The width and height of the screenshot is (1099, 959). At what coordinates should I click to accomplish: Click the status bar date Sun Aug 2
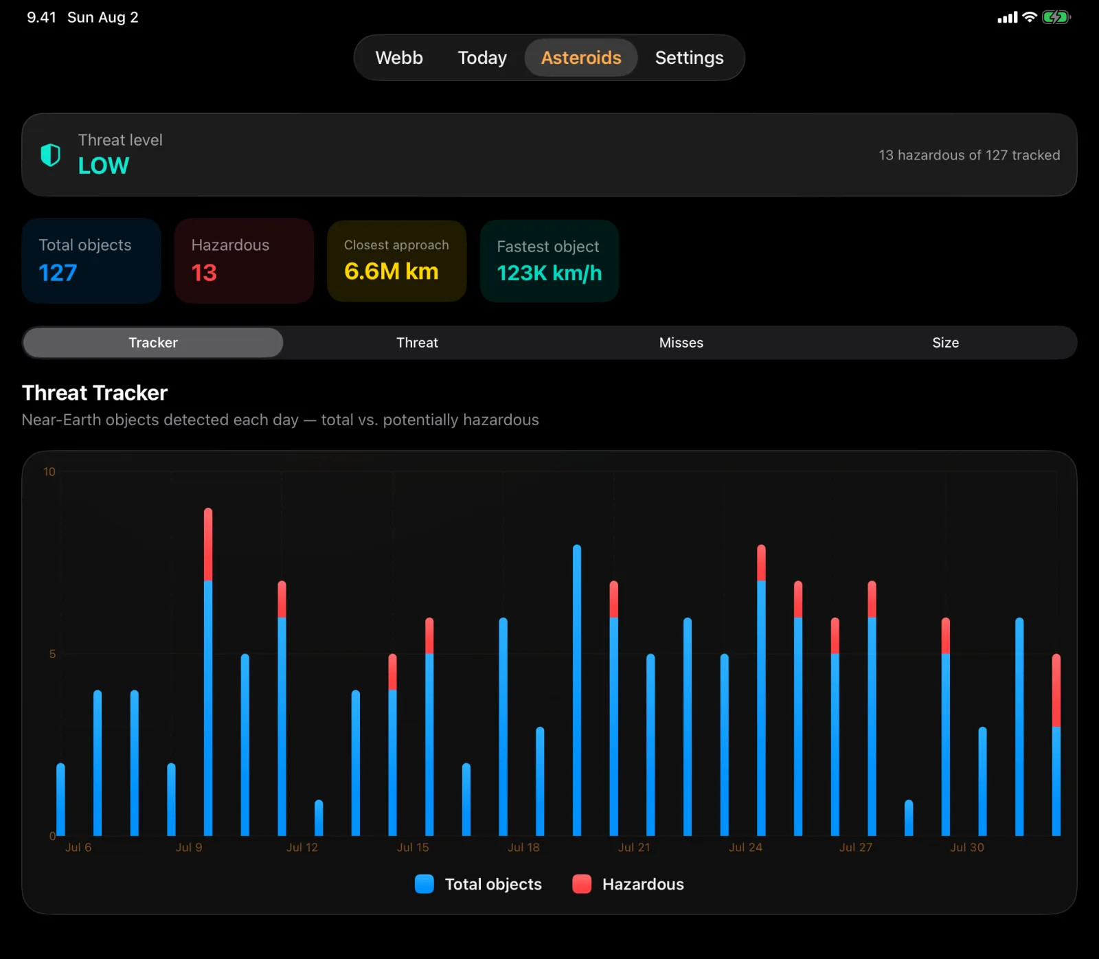(103, 17)
